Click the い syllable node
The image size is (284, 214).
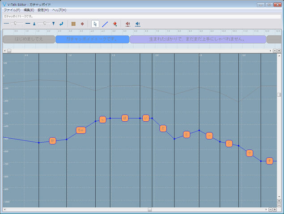pyautogui.click(x=146, y=118)
